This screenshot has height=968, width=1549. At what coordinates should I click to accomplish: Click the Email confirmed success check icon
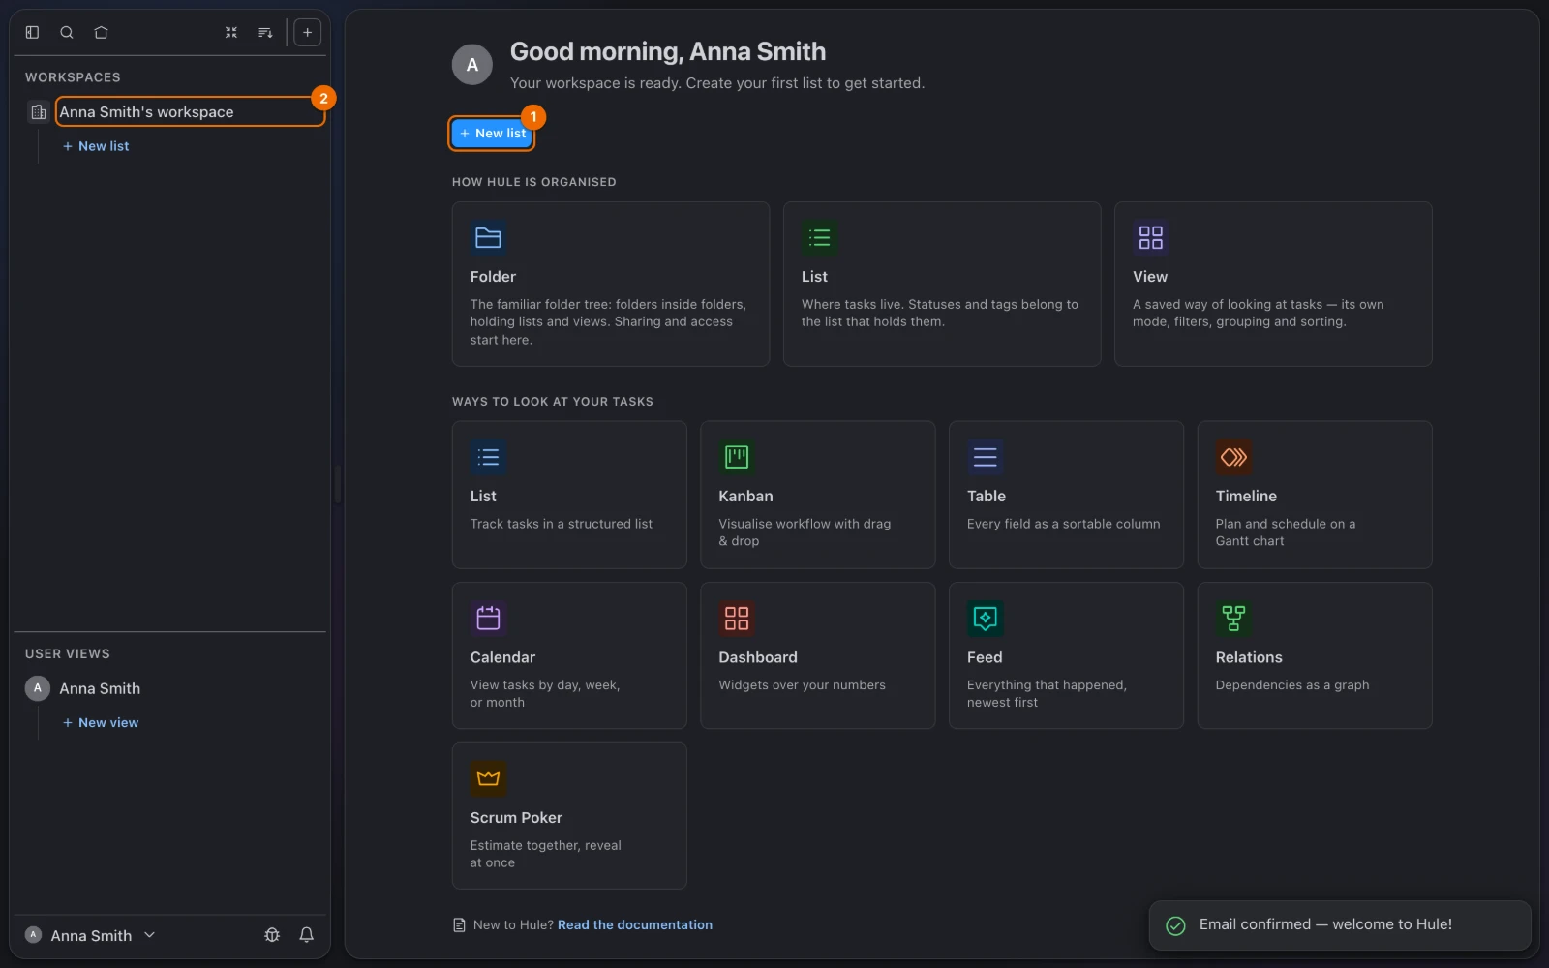[1175, 925]
